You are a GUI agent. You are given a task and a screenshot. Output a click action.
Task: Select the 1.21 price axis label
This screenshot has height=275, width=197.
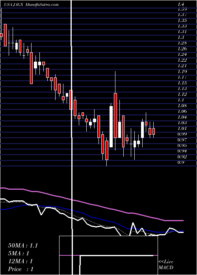tap(182, 66)
